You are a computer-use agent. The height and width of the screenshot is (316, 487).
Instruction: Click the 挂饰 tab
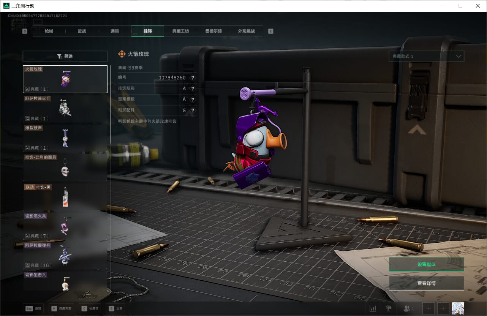tap(148, 31)
